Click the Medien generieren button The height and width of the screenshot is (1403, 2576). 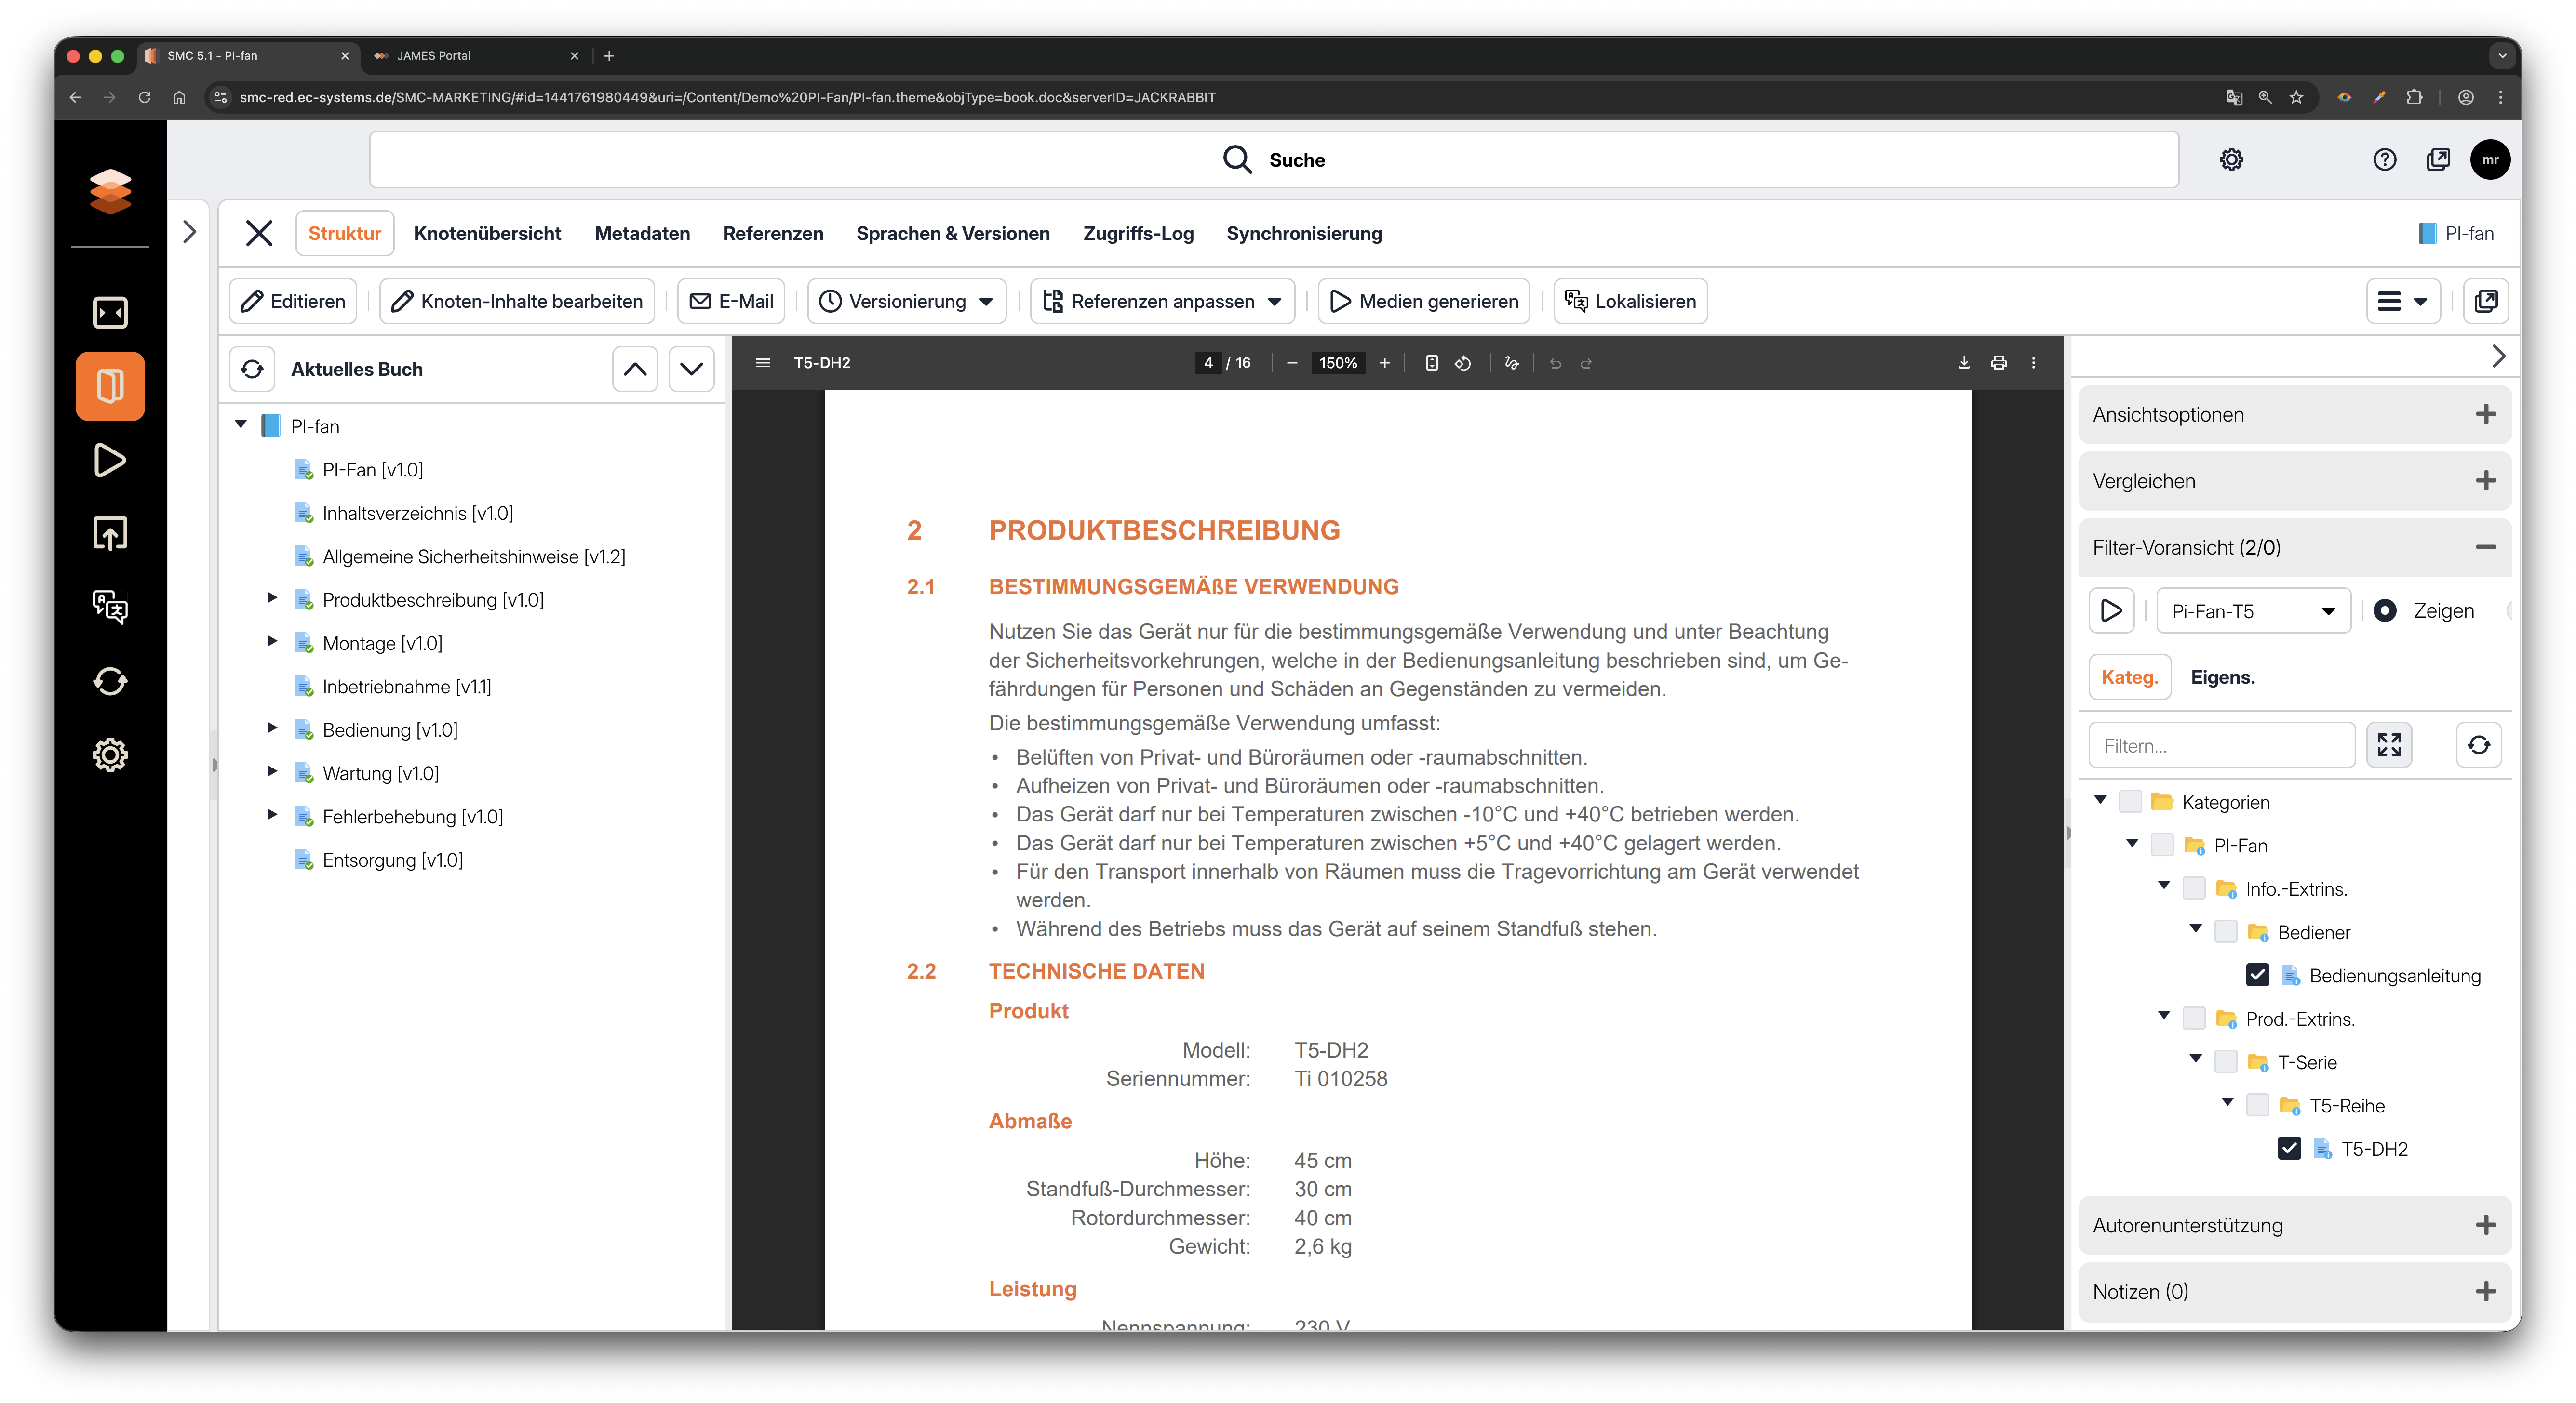click(1424, 301)
